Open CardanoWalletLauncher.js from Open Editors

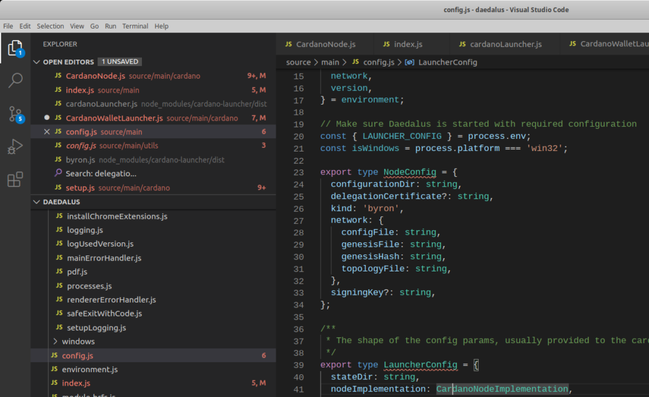coord(153,118)
